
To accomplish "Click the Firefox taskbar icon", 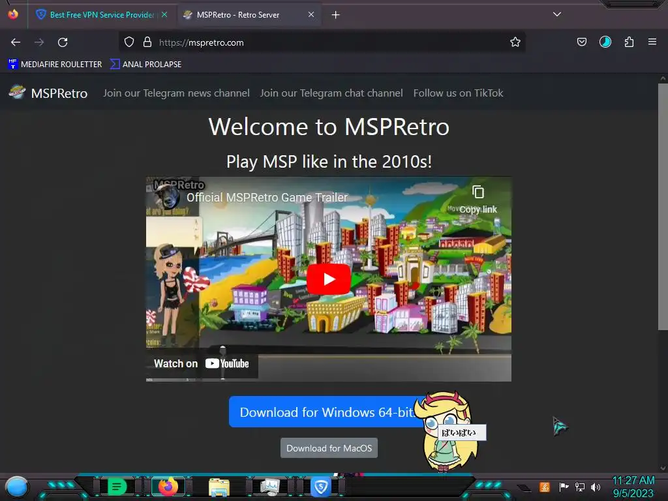I will click(x=168, y=487).
